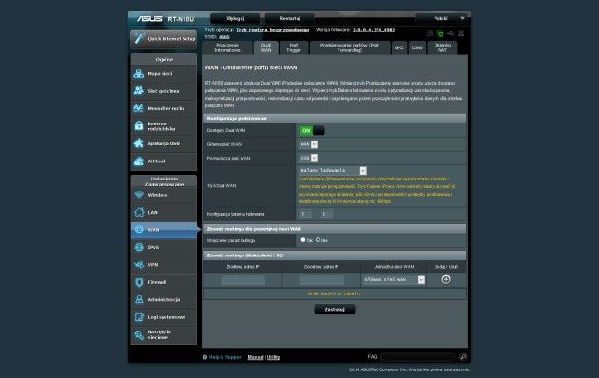Open AiCloud section
599x378 pixels.
(164, 161)
